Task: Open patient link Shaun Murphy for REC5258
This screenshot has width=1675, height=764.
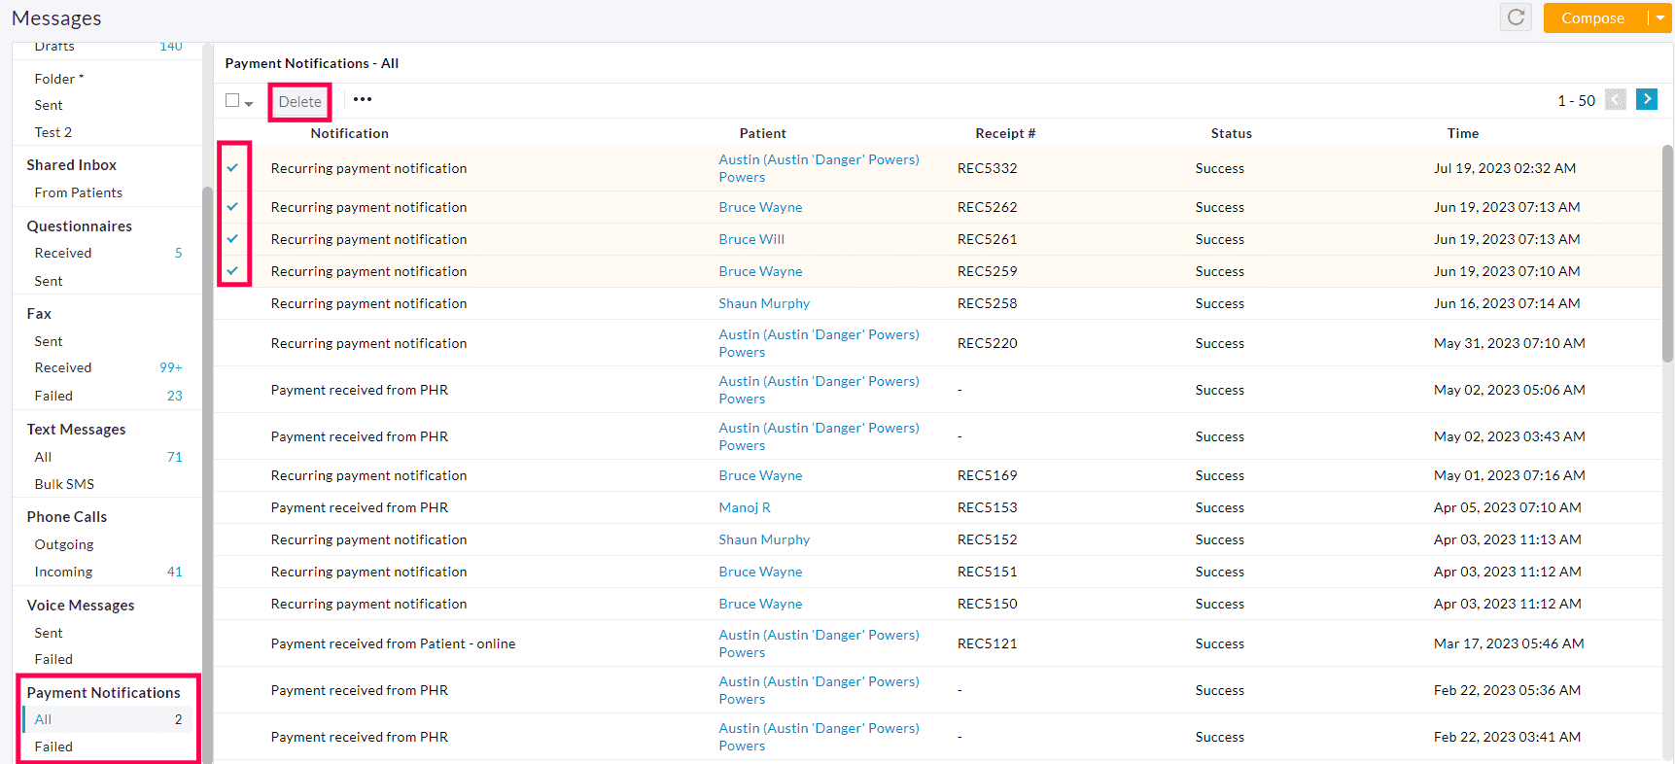Action: click(764, 303)
